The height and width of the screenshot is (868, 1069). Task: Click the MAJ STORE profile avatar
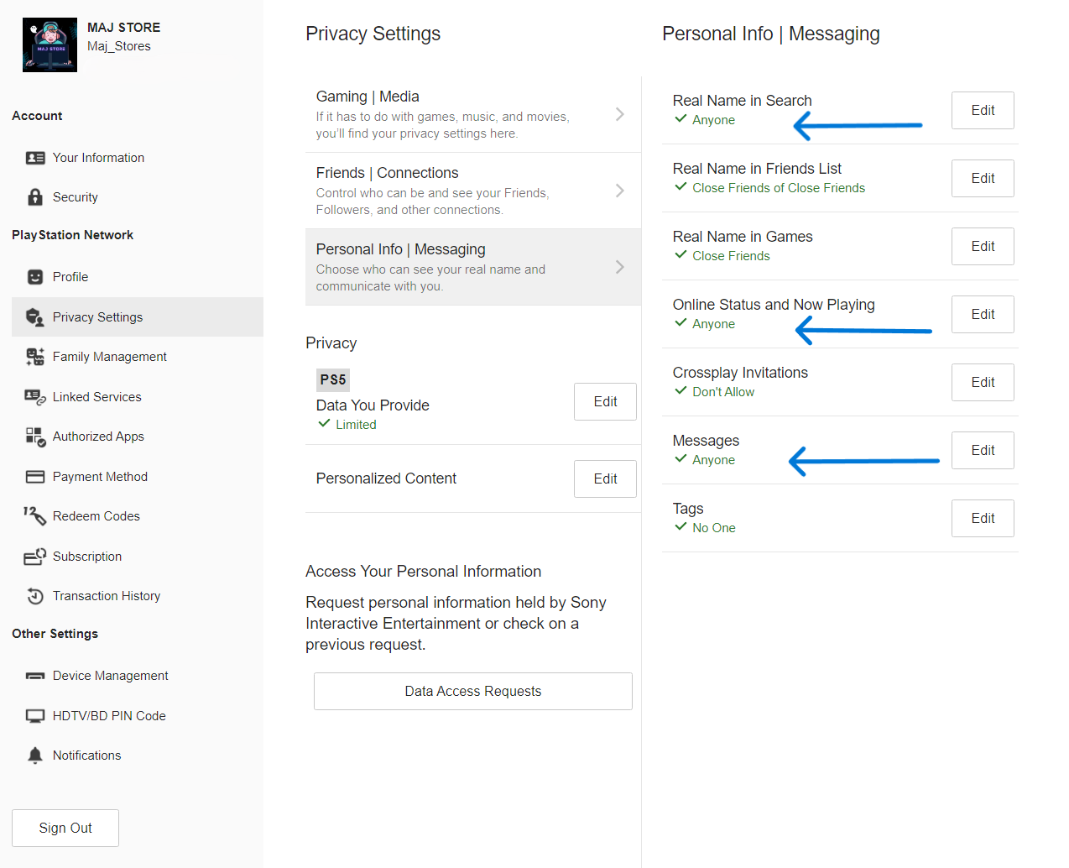(x=50, y=45)
